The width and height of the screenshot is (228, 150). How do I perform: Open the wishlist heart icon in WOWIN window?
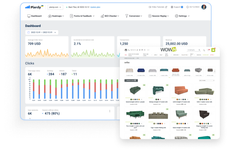click(x=208, y=50)
